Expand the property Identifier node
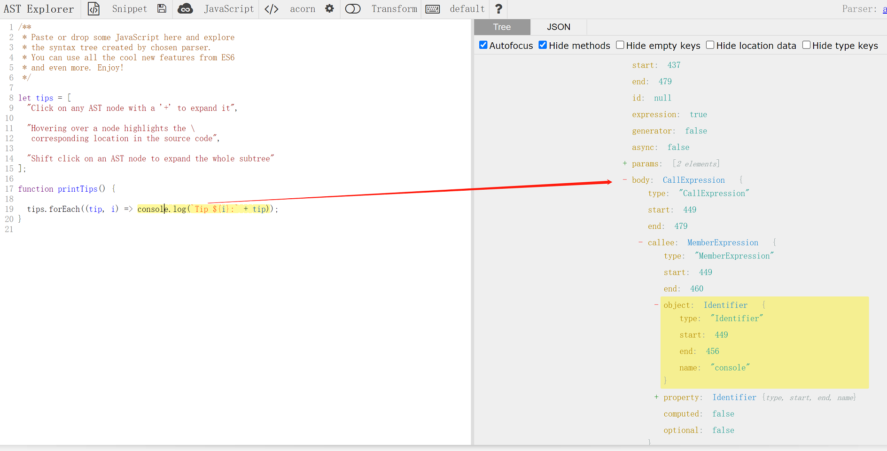 (x=656, y=397)
